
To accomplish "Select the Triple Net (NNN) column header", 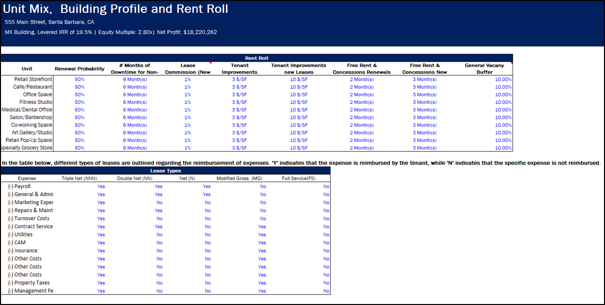I will coord(79,178).
